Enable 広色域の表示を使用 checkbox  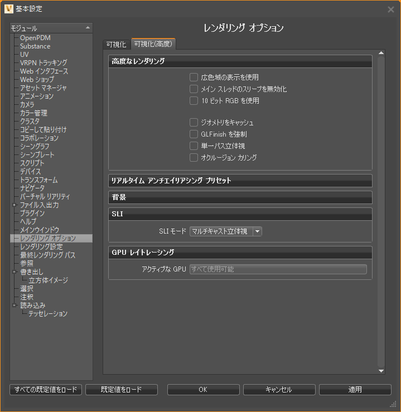[x=194, y=77]
